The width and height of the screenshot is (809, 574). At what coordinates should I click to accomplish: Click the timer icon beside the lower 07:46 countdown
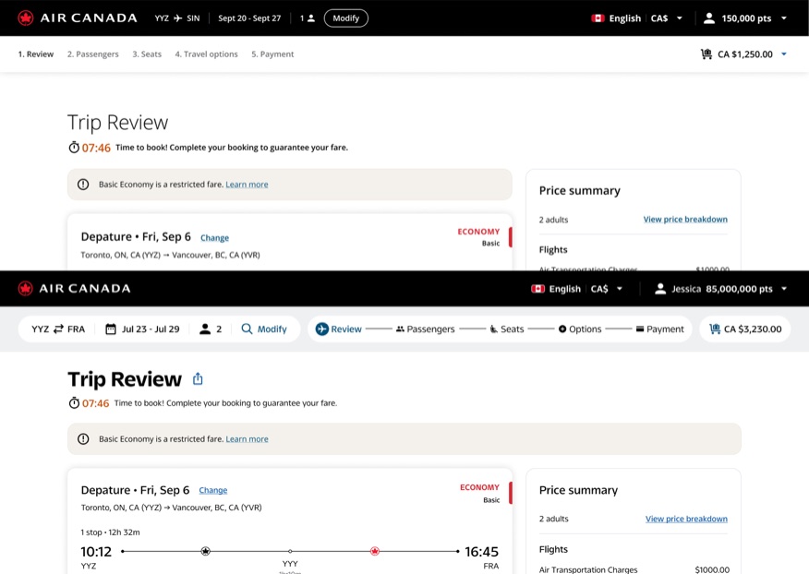(x=74, y=402)
